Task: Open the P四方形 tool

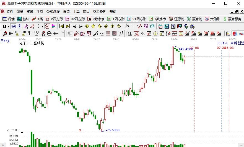Action: pyautogui.click(x=54, y=19)
